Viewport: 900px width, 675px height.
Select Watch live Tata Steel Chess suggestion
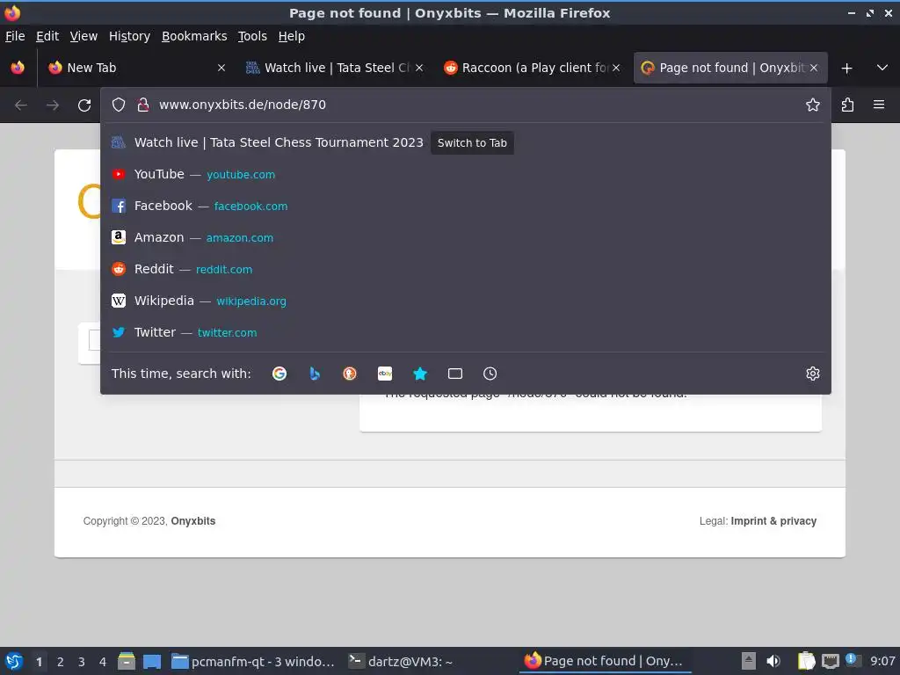point(466,143)
